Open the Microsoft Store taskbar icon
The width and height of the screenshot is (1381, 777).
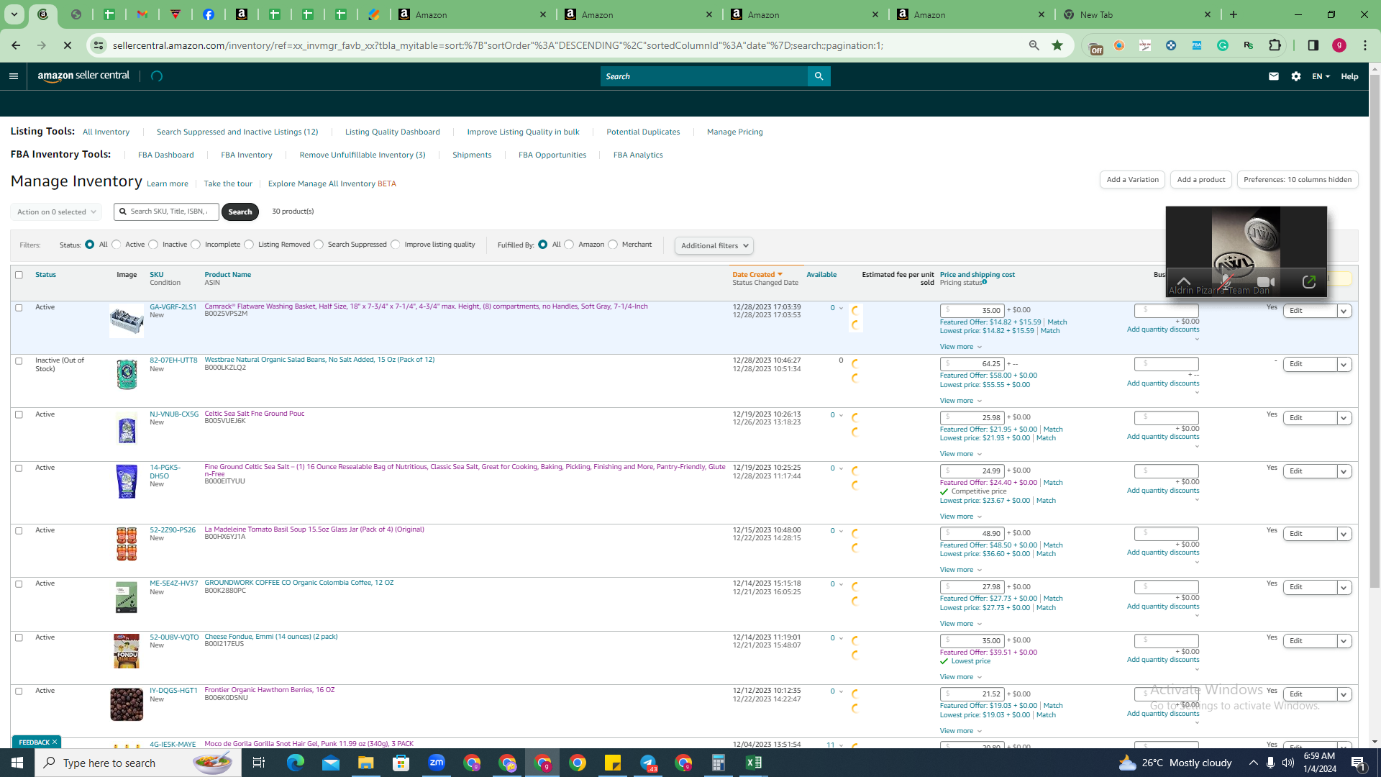pos(401,763)
